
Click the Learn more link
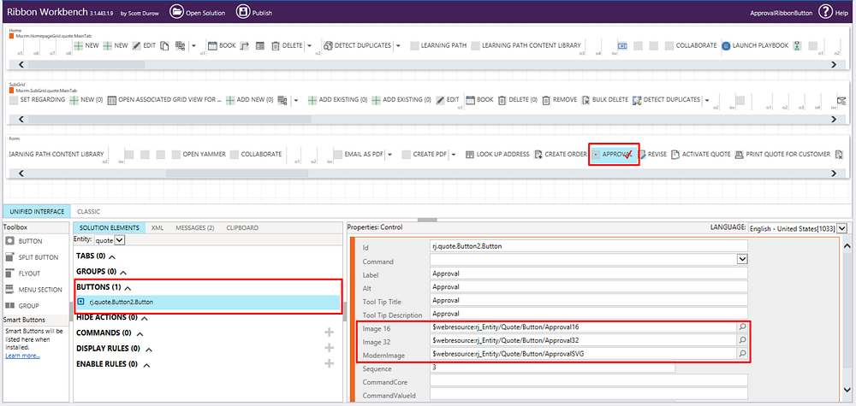coord(22,356)
